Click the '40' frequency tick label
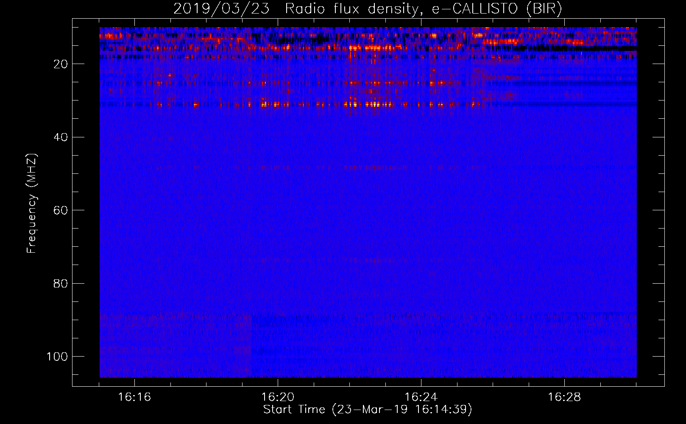The height and width of the screenshot is (424, 686). (61, 137)
